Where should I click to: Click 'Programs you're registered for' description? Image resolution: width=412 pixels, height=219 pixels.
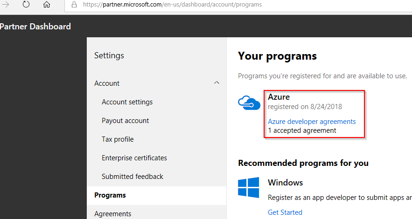(322, 76)
